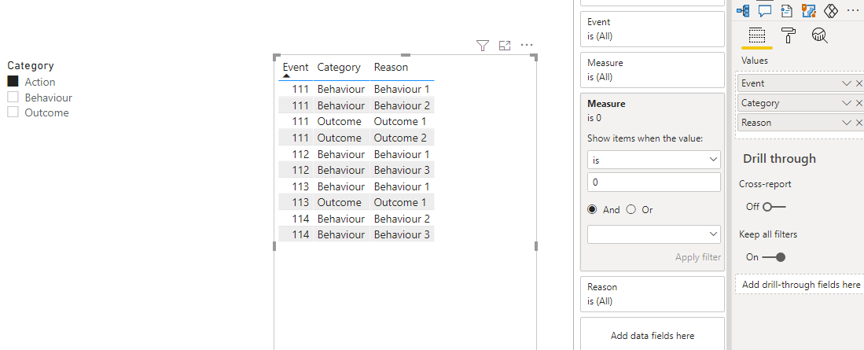Viewport: 864px width, 350px height.
Task: Sort by the Event column header
Action: 296,67
